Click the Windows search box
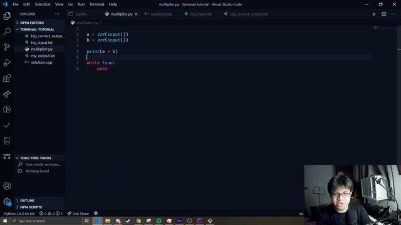Viewport: 401px width, 225px height. pos(46,221)
